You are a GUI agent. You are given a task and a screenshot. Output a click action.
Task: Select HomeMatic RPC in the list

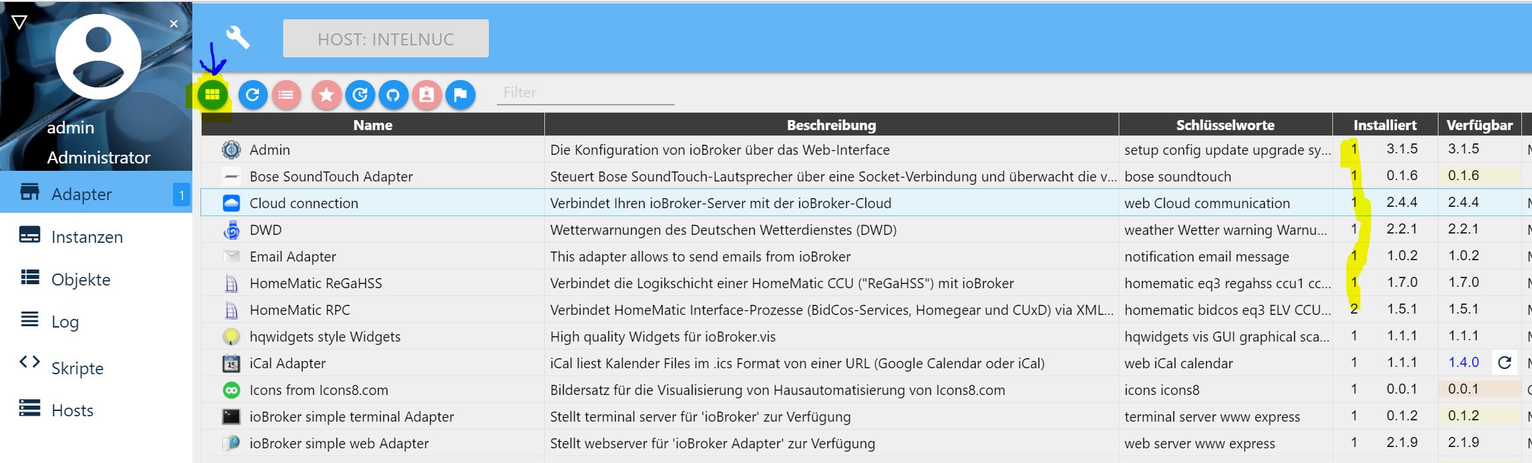click(x=300, y=310)
